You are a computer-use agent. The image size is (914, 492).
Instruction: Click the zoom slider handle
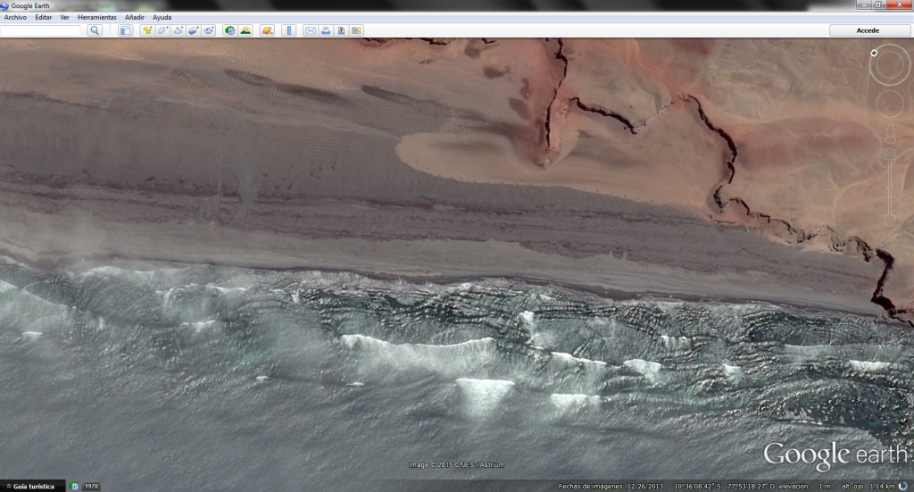click(890, 188)
